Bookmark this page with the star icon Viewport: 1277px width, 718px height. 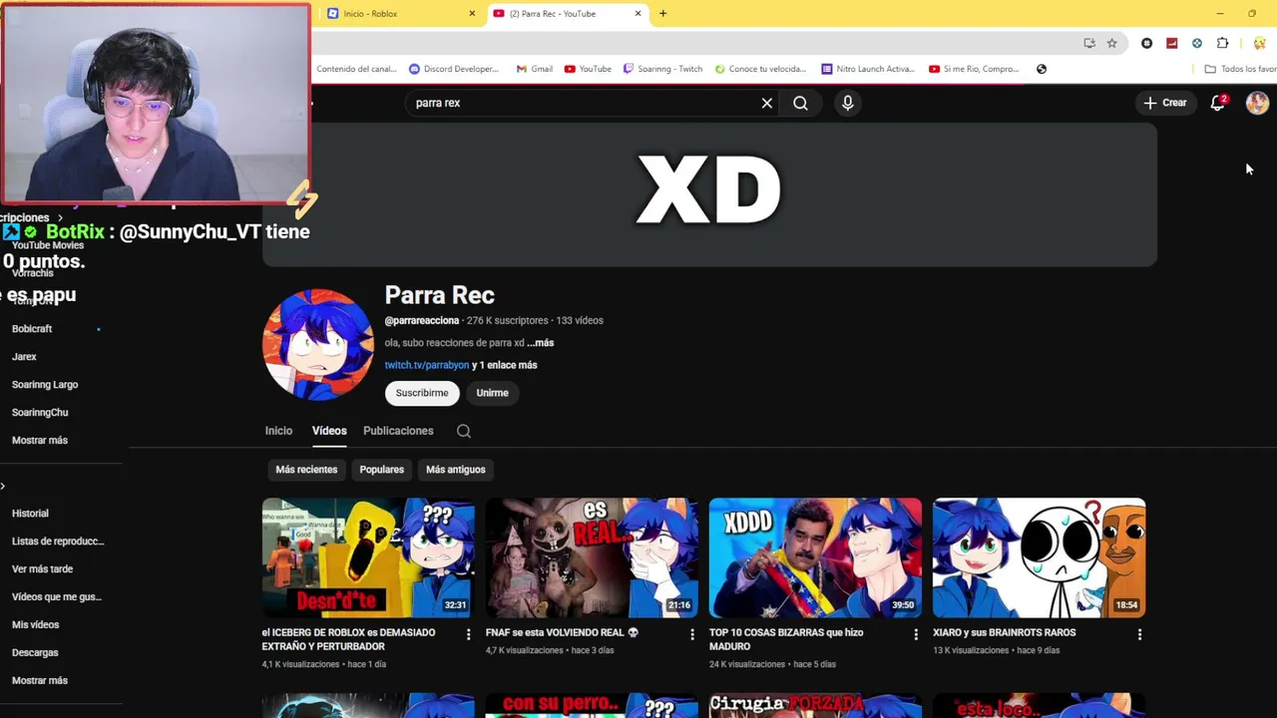pyautogui.click(x=1112, y=43)
